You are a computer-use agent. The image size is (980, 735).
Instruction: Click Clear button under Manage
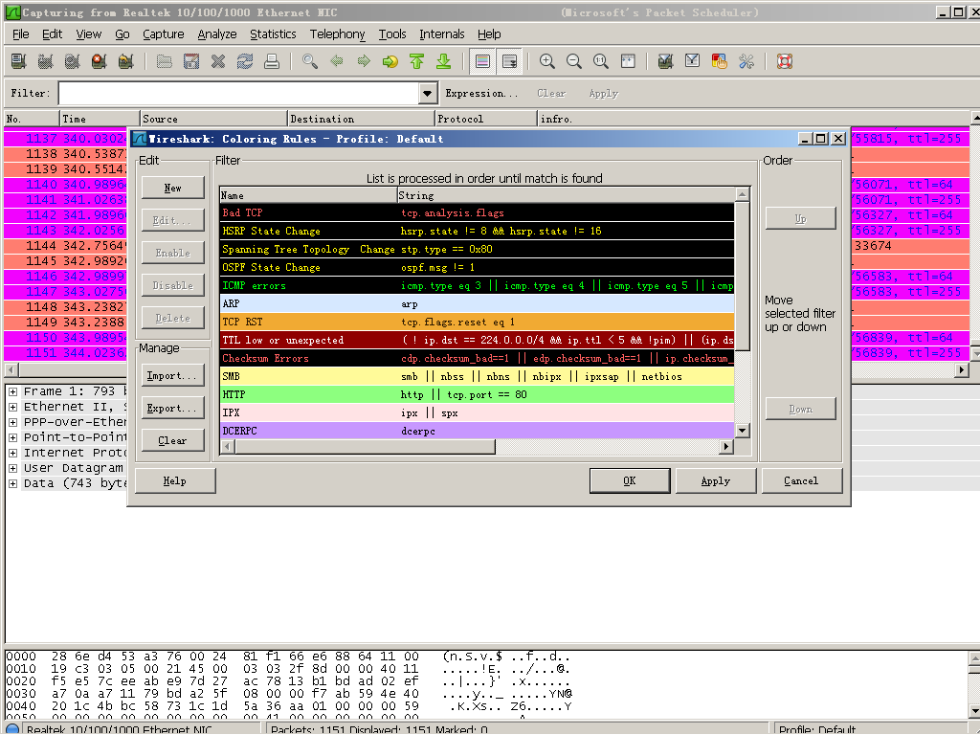[x=172, y=440]
